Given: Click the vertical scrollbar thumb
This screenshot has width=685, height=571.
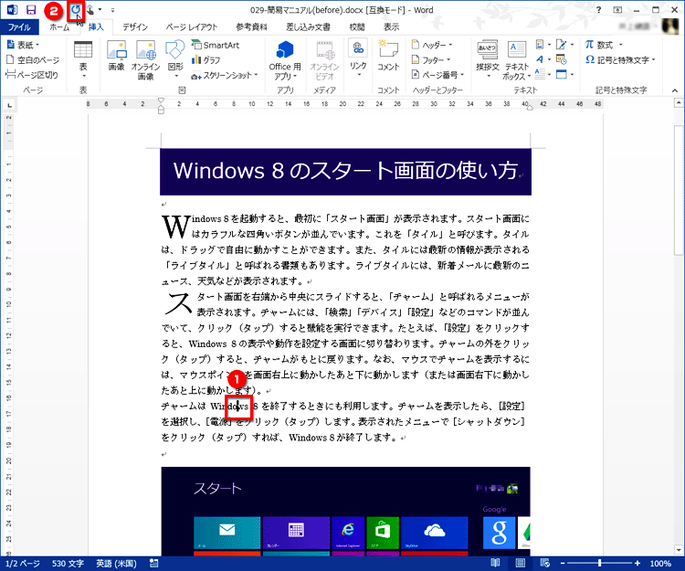Looking at the screenshot, I should pos(679,188).
